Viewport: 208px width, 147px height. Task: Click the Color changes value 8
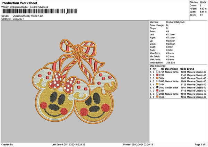(x=167, y=25)
